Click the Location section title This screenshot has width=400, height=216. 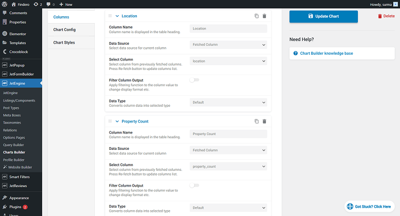click(x=129, y=16)
